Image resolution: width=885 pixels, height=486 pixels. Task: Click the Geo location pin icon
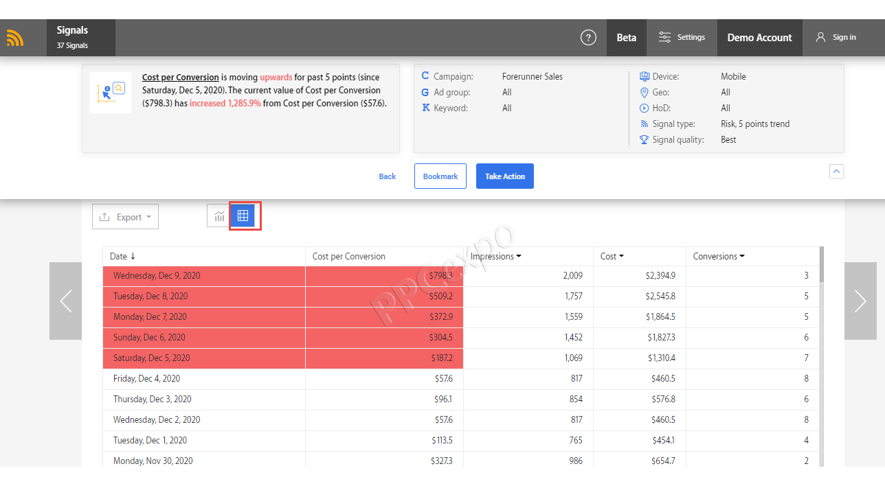[x=644, y=92]
